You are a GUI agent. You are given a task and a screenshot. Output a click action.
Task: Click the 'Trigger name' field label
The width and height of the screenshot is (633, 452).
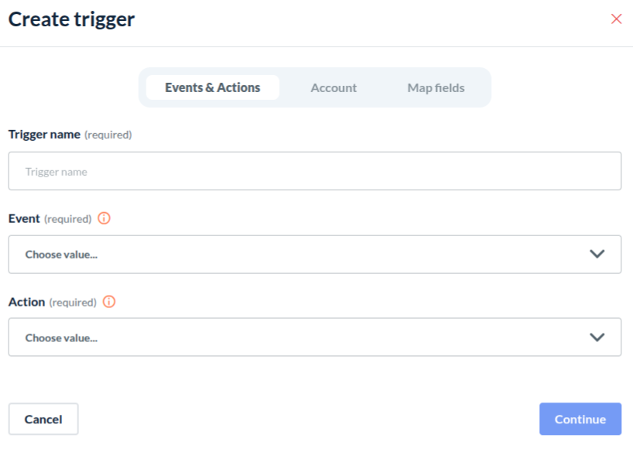coord(44,134)
